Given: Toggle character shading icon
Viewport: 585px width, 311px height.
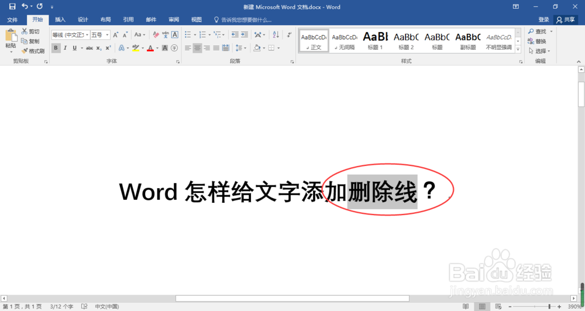Looking at the screenshot, I should coord(165,48).
